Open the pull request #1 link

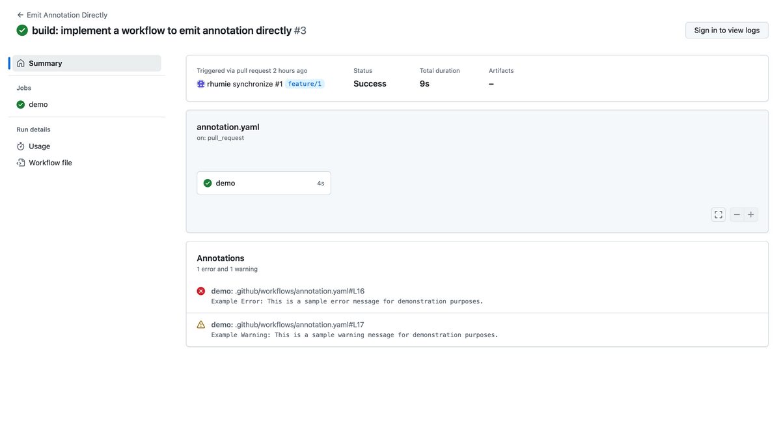coord(278,84)
